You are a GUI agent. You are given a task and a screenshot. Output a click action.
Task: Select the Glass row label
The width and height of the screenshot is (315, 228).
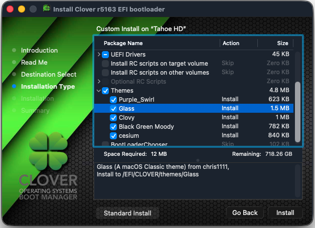click(126, 109)
